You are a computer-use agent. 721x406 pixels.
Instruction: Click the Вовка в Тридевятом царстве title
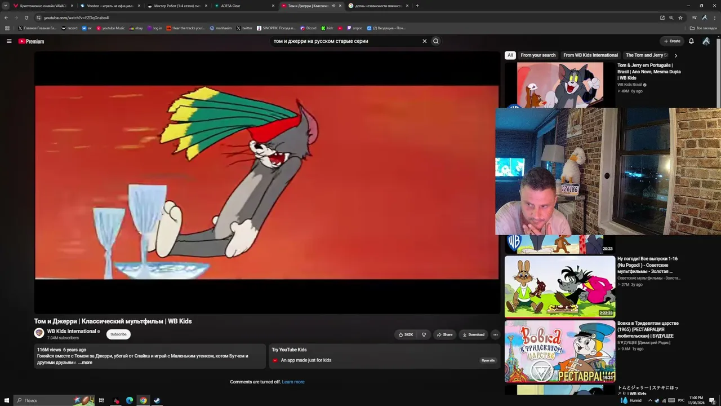[648, 329]
